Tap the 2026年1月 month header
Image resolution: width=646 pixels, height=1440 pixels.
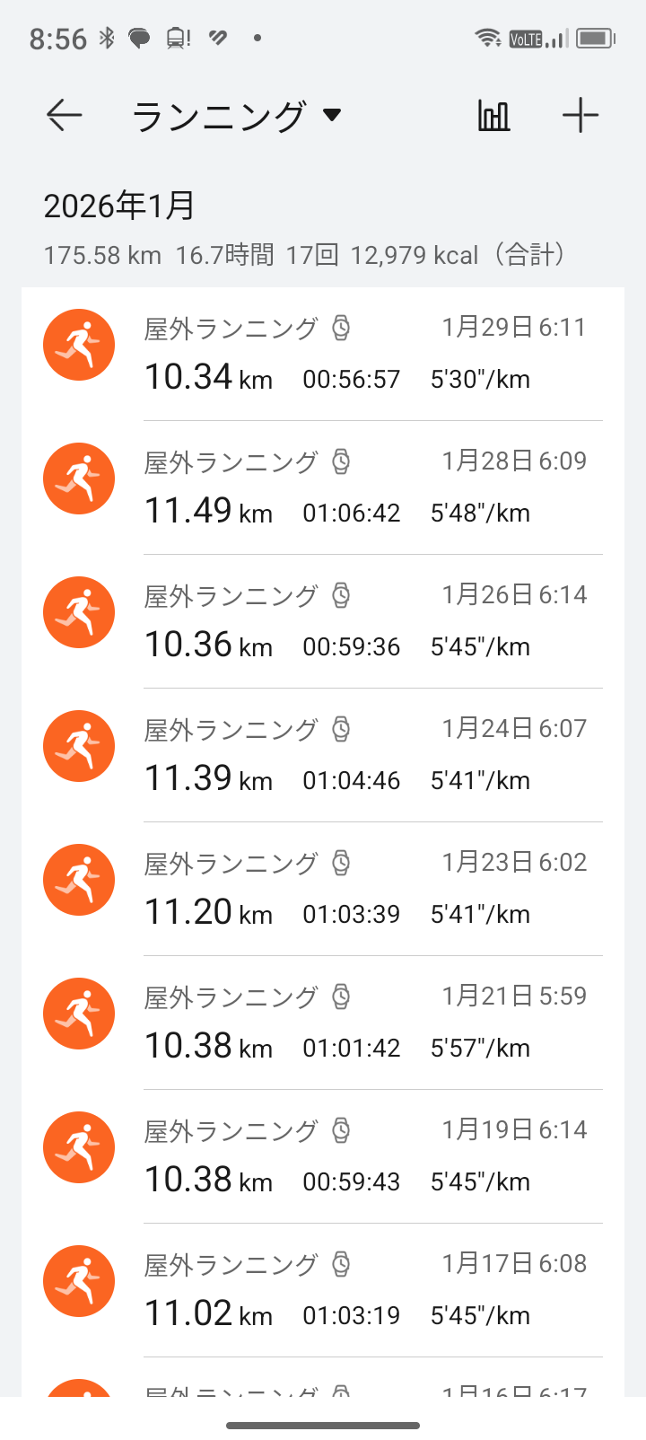[119, 206]
